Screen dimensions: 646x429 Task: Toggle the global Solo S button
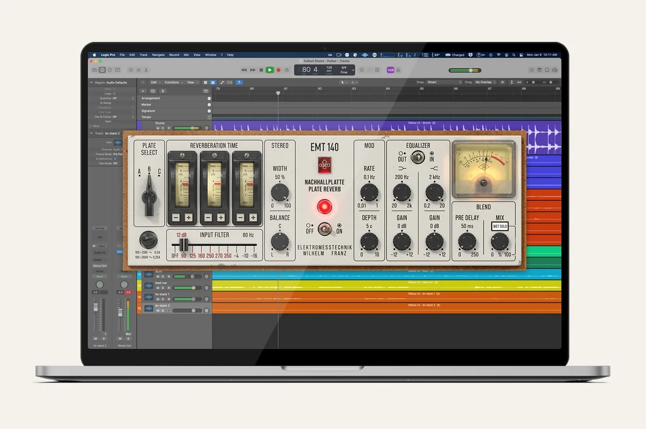pyautogui.click(x=163, y=91)
